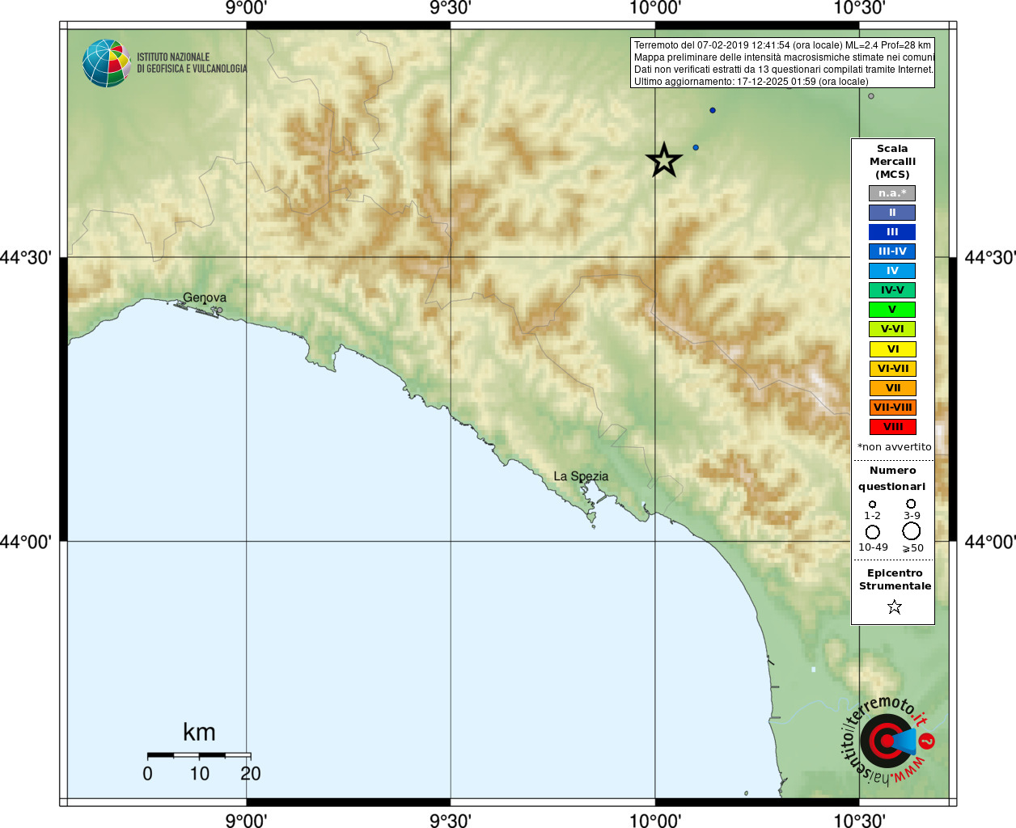The height and width of the screenshot is (828, 1016).
Task: Click the 'Numero questionari' legend heading
Action: [x=892, y=479]
